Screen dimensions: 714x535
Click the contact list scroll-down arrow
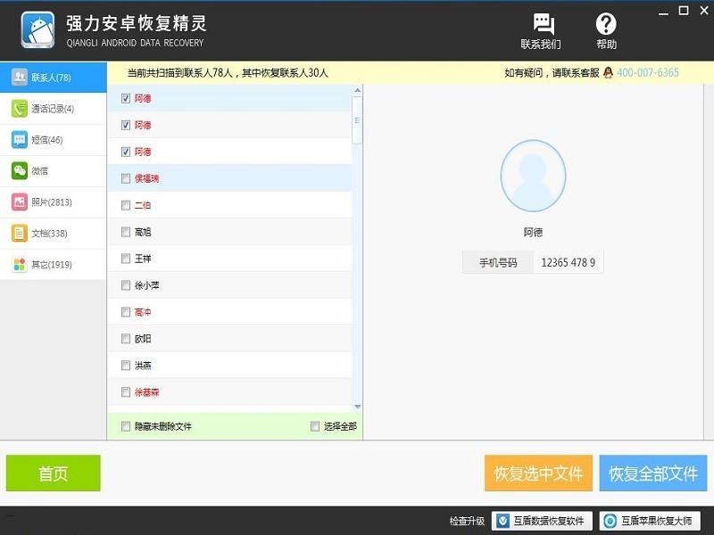click(x=358, y=407)
